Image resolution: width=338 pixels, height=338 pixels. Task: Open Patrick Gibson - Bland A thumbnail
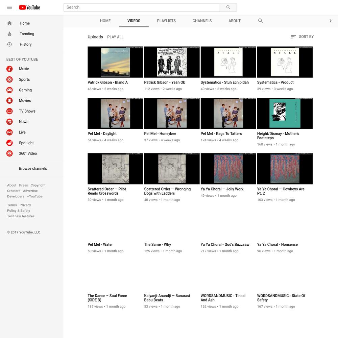(x=115, y=62)
